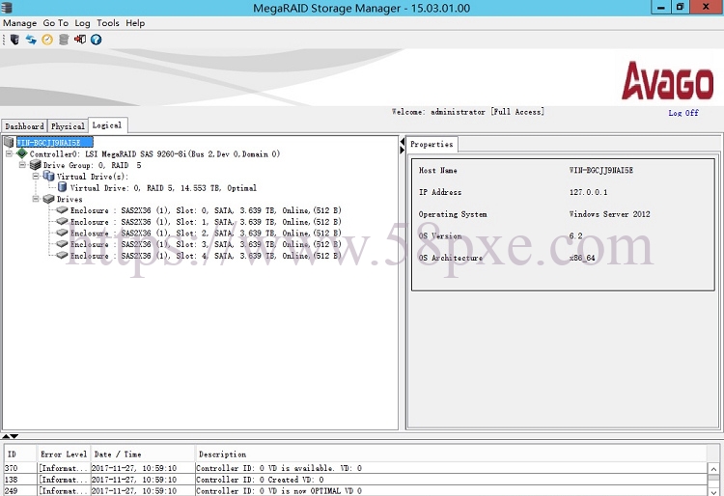Open the Manage menu
The height and width of the screenshot is (496, 724).
coord(20,23)
